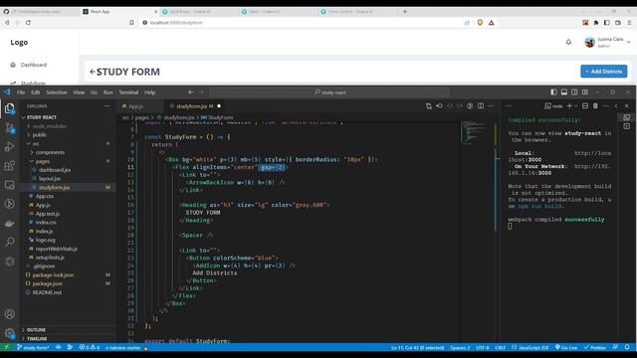Click the back arrow beside STUDY FORM
The height and width of the screenshot is (358, 637).
(x=93, y=72)
